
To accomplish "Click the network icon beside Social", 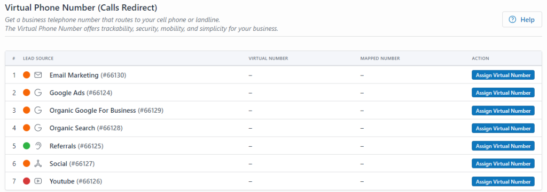I will (x=38, y=163).
